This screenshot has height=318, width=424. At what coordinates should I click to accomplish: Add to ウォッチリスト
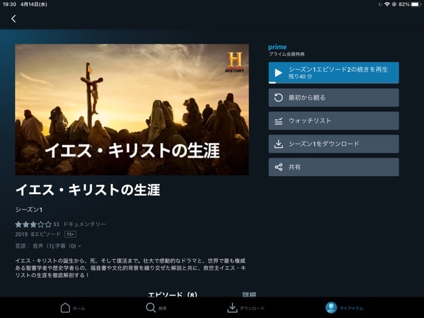(333, 121)
